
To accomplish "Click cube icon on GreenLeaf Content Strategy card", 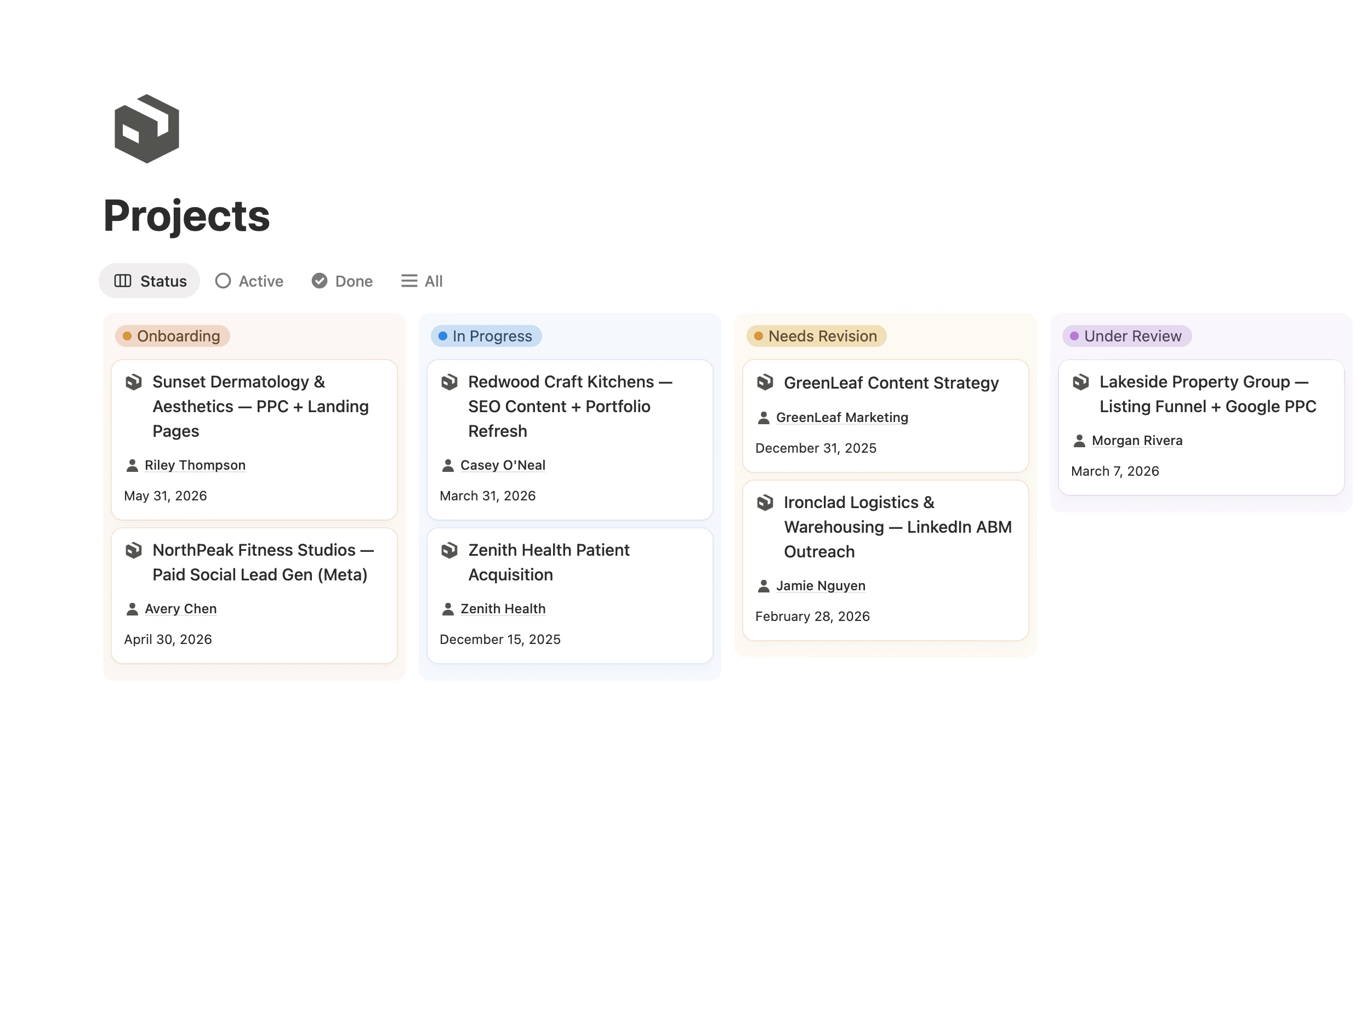I will [x=765, y=382].
